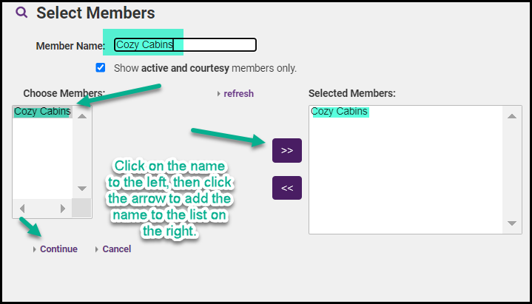
Task: Click scroll-left arrow in Choose Members list
Action: [x=21, y=209]
